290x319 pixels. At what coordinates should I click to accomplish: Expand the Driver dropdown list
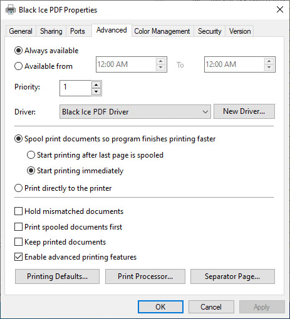[x=135, y=112]
